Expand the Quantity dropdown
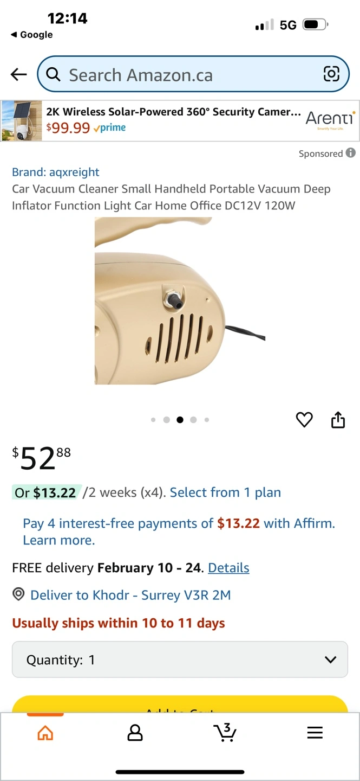 [x=180, y=660]
